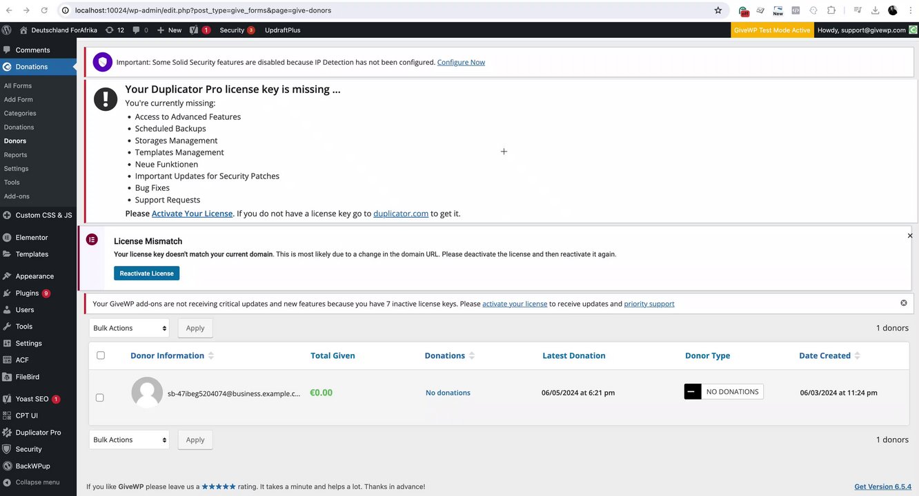Open the top Bulk Actions dropdown

(129, 328)
